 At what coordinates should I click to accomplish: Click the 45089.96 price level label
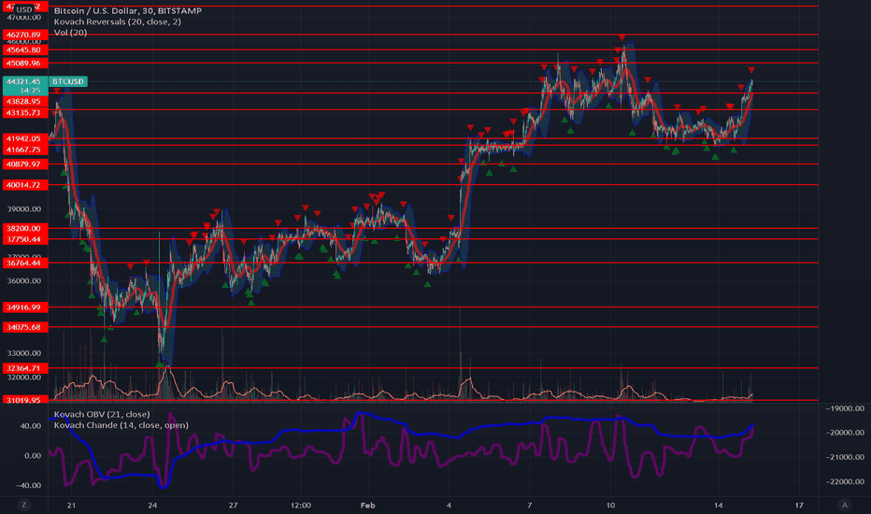point(25,64)
